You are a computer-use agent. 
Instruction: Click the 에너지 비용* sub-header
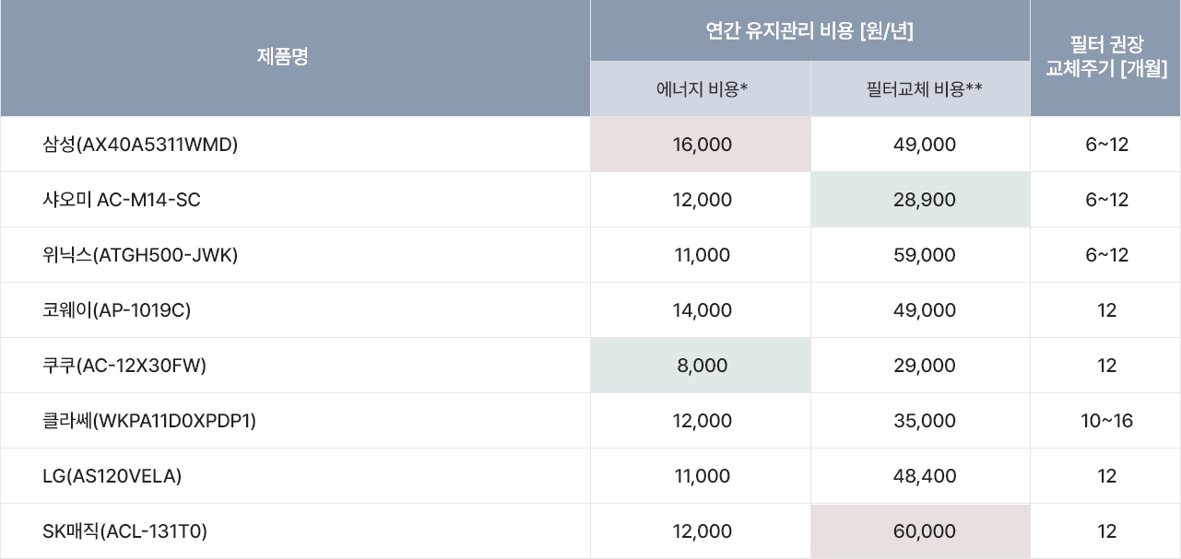coord(701,89)
